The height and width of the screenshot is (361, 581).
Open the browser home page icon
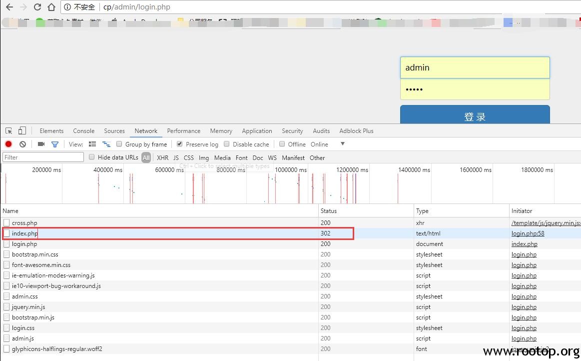tap(51, 7)
